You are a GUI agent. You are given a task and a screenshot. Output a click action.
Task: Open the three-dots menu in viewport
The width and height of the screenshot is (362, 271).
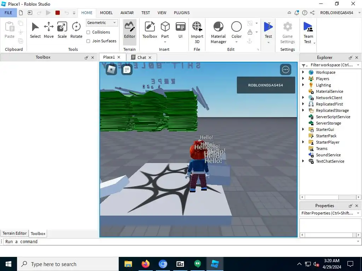(286, 70)
